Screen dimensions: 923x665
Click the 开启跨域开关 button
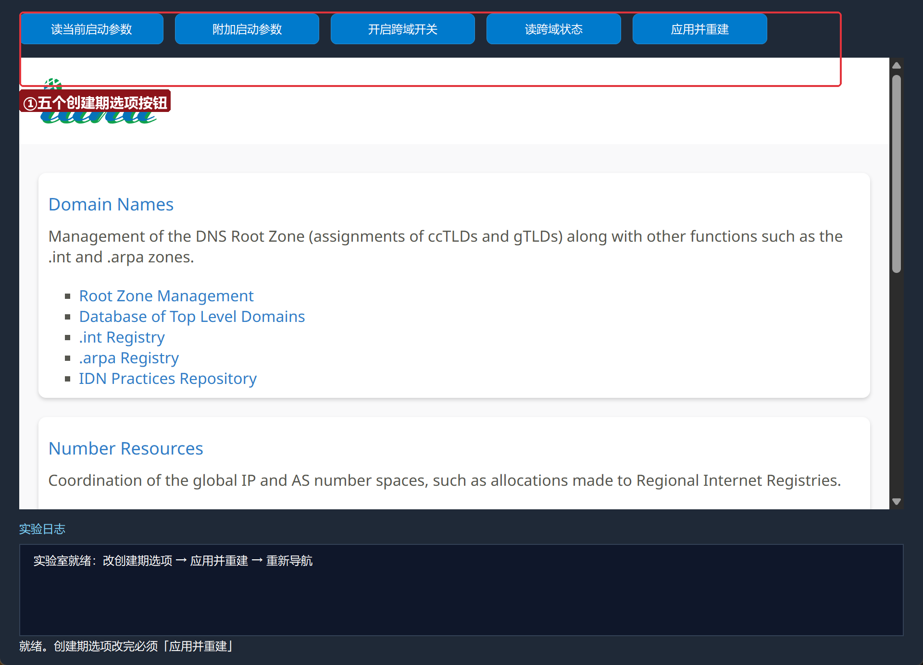(x=403, y=29)
